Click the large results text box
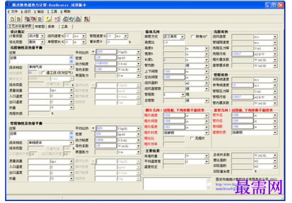This screenshot has height=203, width=292. (177, 184)
